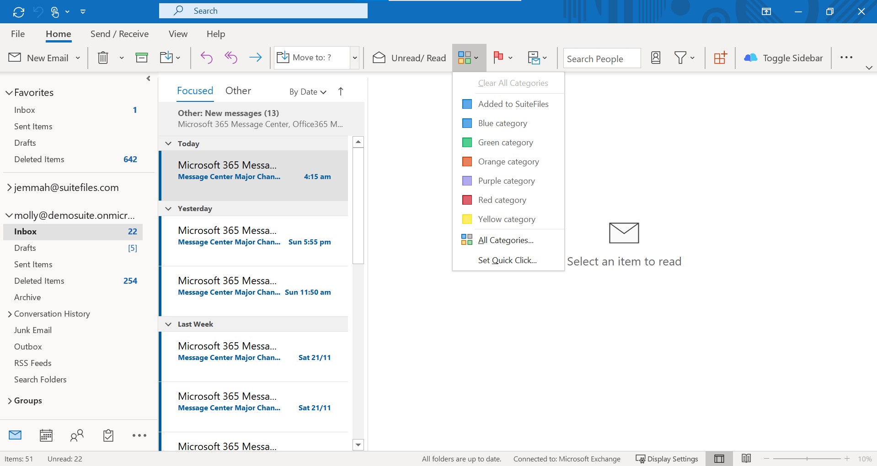Select the Red category color swatch
The height and width of the screenshot is (466, 877).
(x=466, y=200)
